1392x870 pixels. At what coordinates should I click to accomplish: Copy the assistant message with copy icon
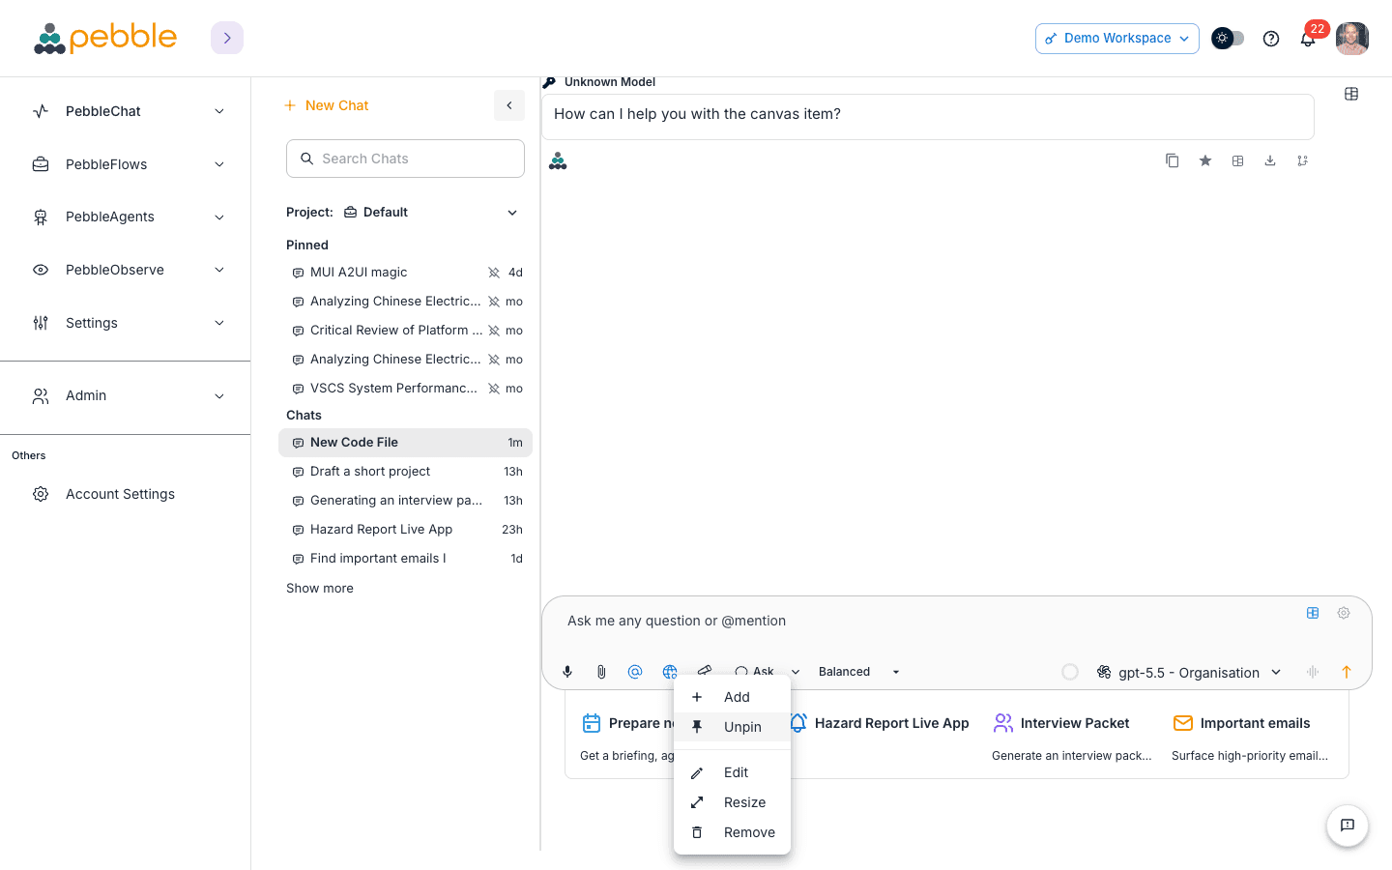pyautogui.click(x=1173, y=160)
